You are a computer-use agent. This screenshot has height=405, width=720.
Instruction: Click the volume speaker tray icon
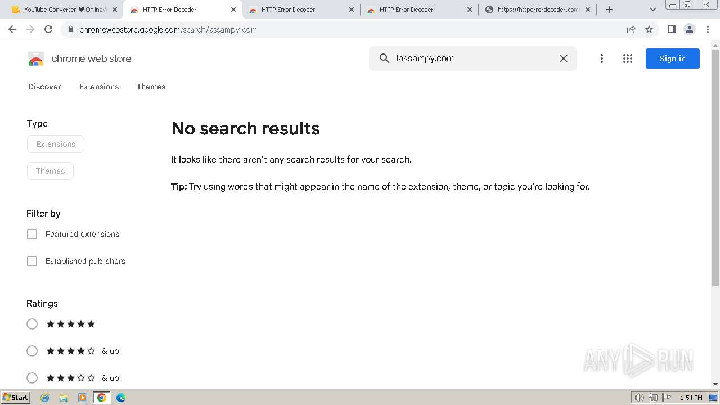coord(639,398)
